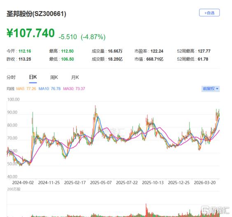Screen dimensions: 232x217
Task: Click the 昨收 value 113.25
Action: (x=25, y=59)
